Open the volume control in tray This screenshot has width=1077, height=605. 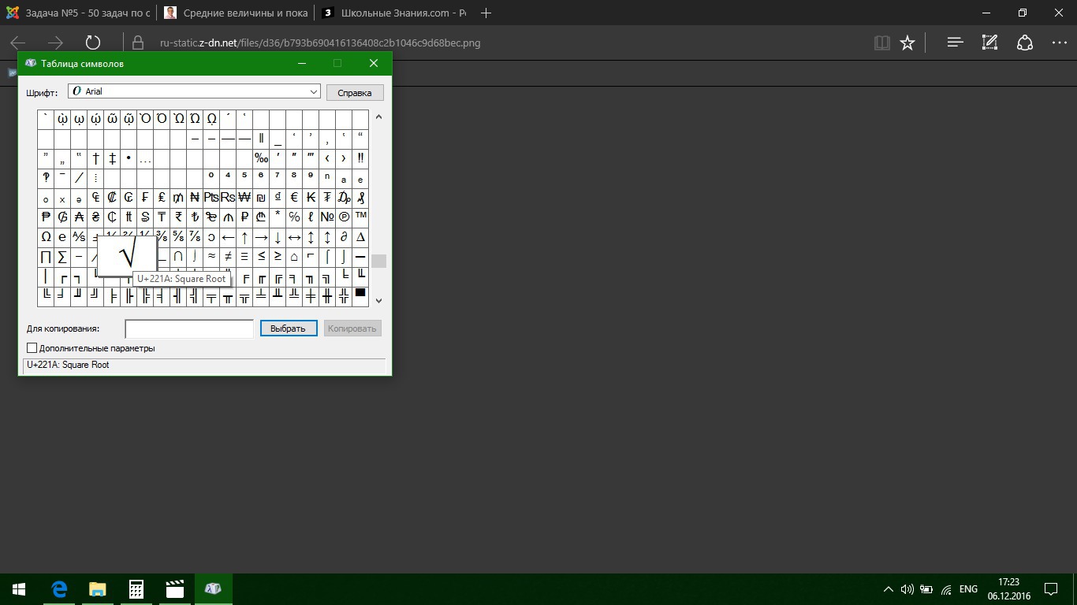point(907,589)
